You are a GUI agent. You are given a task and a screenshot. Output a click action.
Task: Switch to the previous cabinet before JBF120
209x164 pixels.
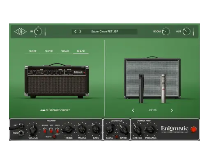click(x=133, y=110)
